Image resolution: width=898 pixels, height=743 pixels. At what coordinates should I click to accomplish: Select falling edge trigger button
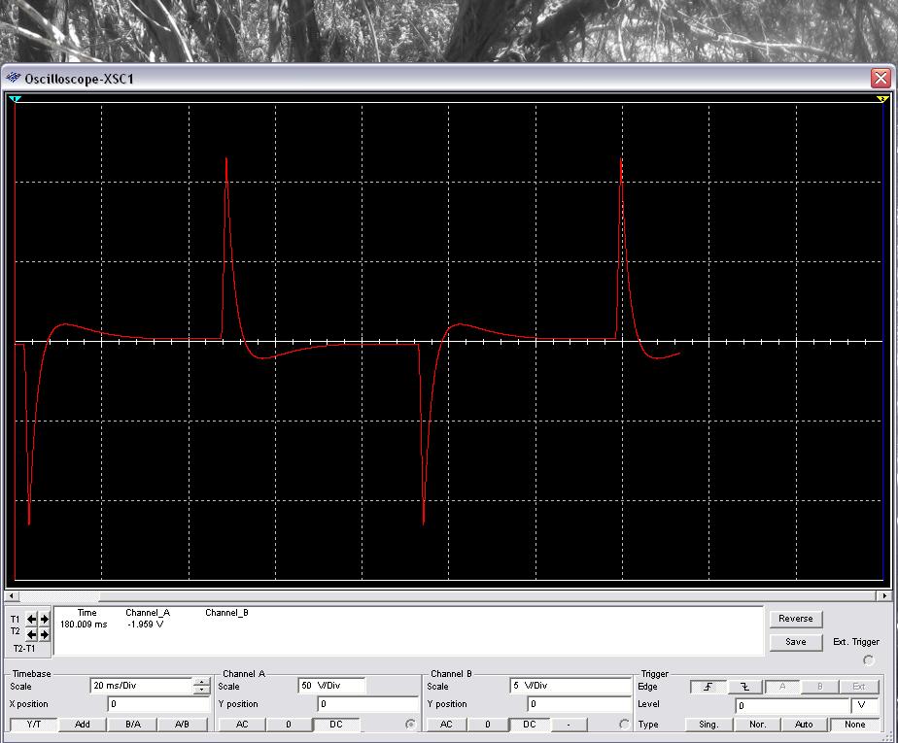click(x=744, y=687)
